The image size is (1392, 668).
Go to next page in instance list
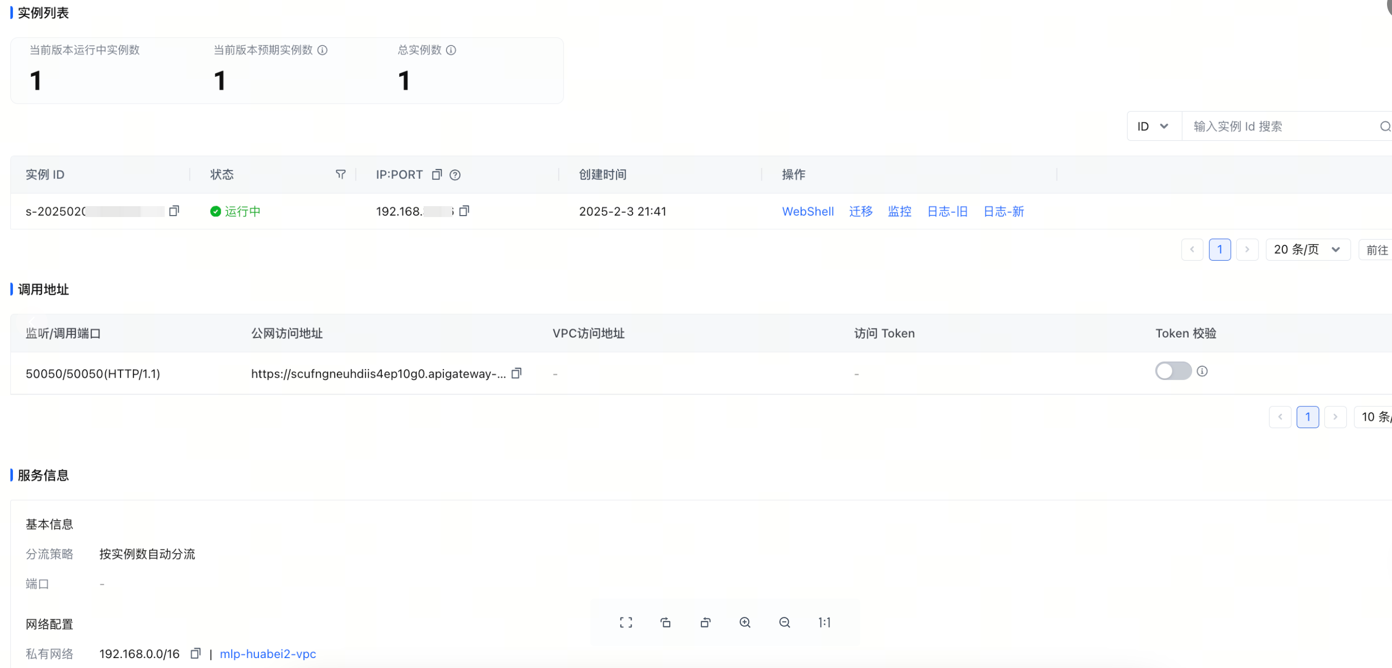tap(1247, 249)
